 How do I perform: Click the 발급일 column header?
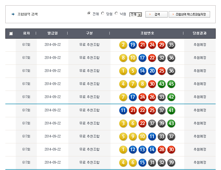[x=52, y=33]
